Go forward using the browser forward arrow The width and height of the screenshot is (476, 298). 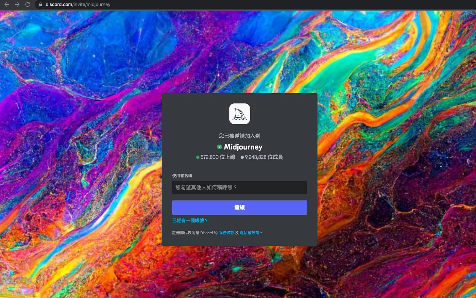tap(17, 4)
